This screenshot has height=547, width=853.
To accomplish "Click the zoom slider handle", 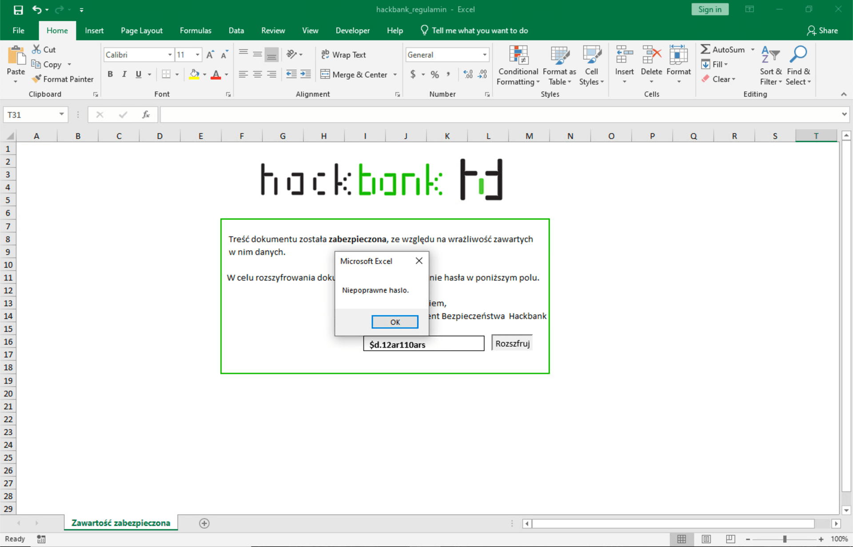I will click(x=785, y=539).
